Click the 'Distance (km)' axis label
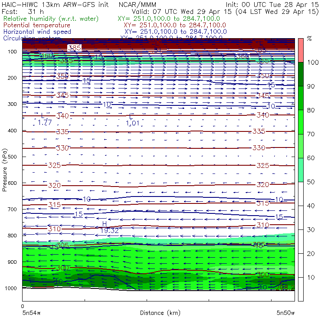The image size is (321, 321). [160, 313]
